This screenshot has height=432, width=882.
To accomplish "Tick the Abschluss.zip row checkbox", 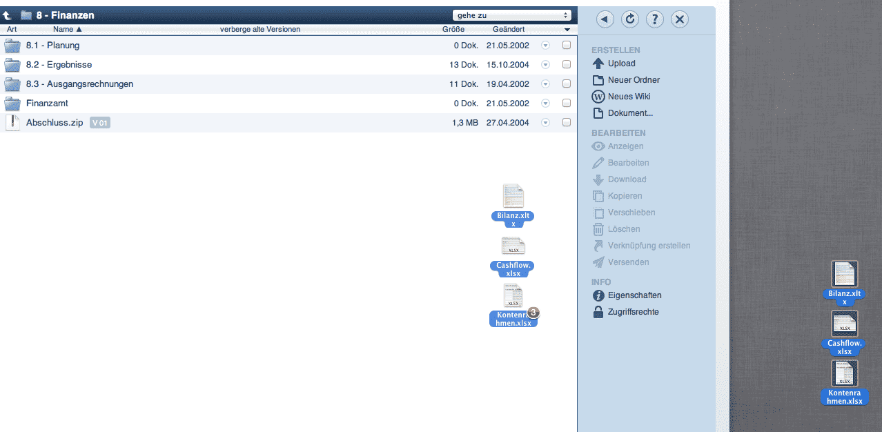I will [567, 123].
